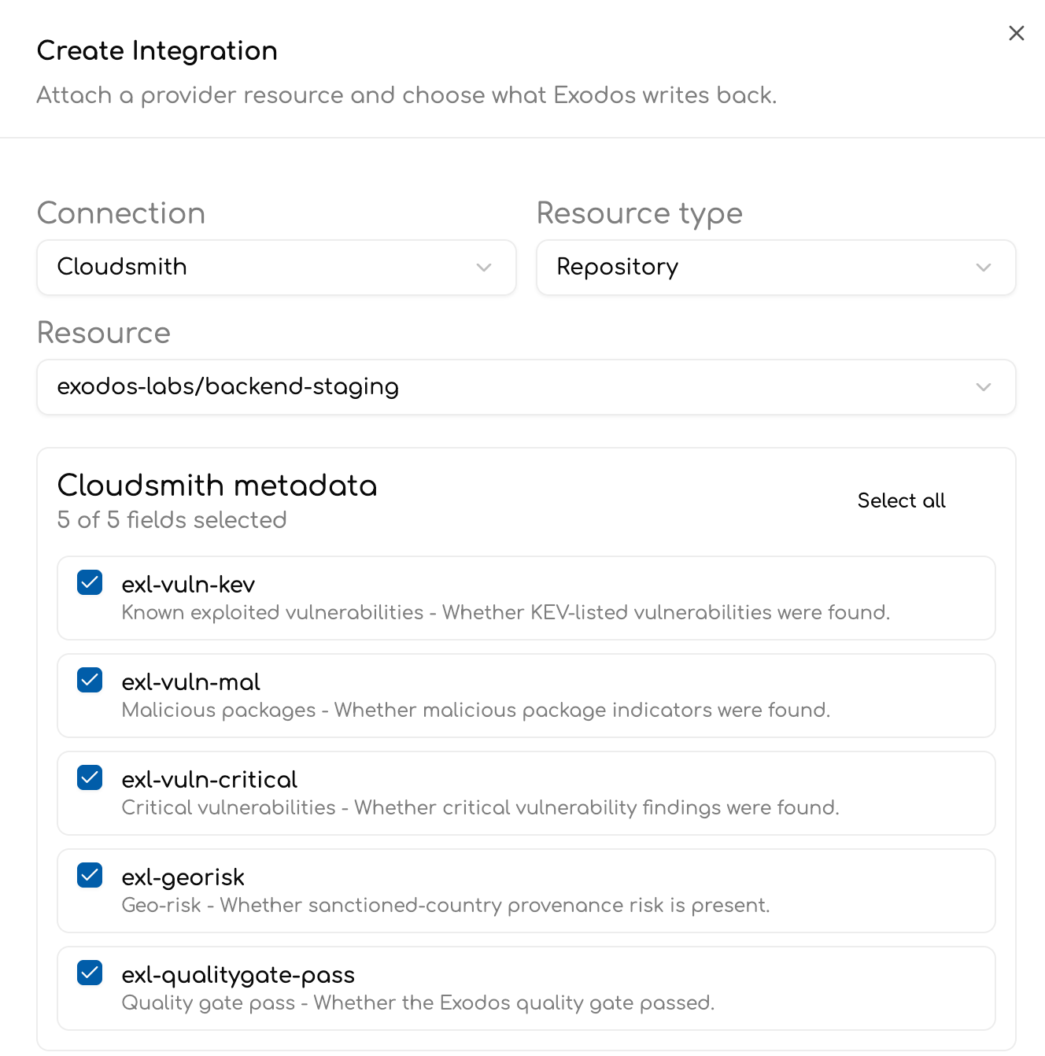Click the chevron arrow in Resource type dropdown
The image size is (1045, 1056).
pos(984,268)
